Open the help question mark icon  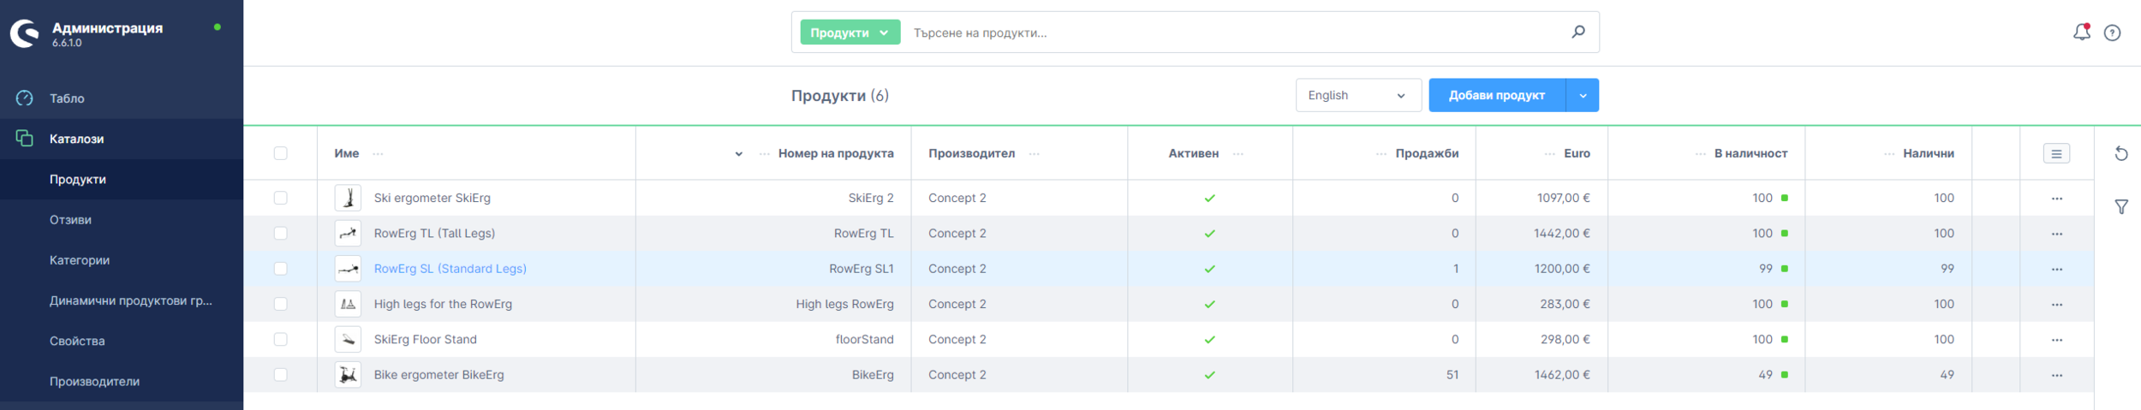click(x=2112, y=33)
